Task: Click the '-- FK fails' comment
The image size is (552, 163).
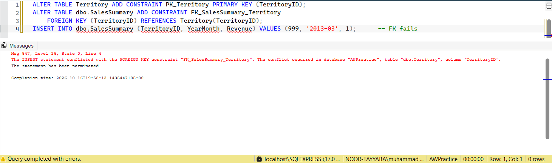Action: [x=397, y=29]
